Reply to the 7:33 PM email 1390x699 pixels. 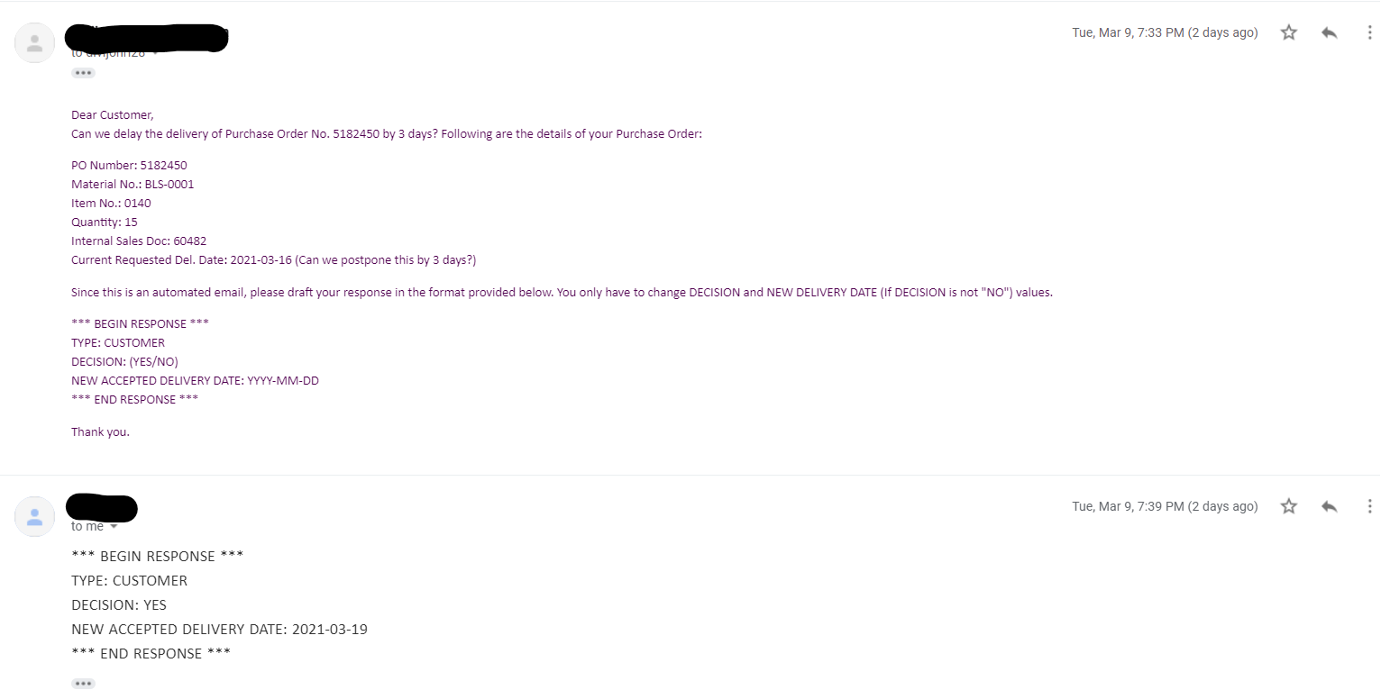coord(1329,32)
